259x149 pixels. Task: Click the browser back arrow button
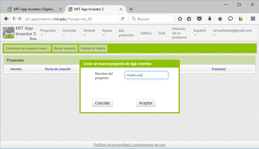click(x=6, y=19)
